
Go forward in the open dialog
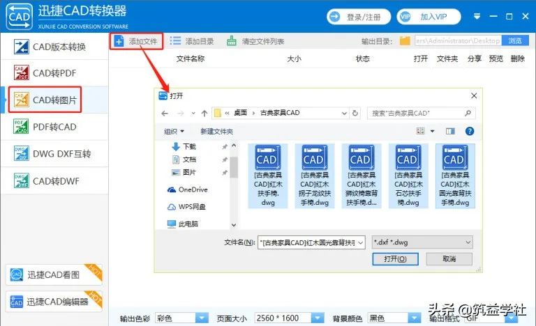click(x=181, y=114)
